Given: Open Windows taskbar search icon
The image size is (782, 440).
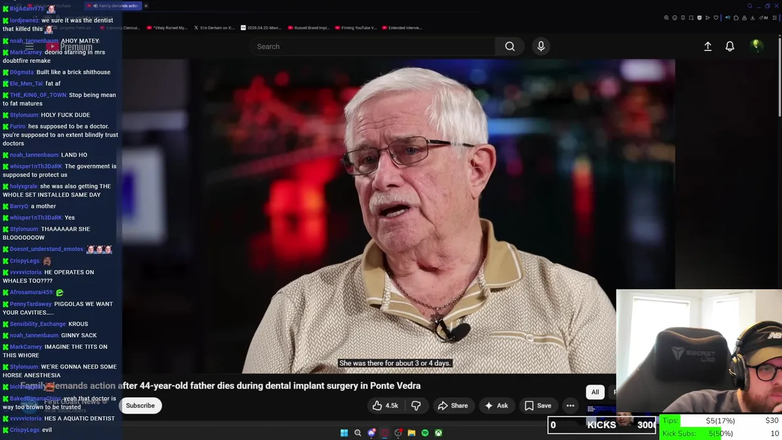Looking at the screenshot, I should (x=358, y=433).
